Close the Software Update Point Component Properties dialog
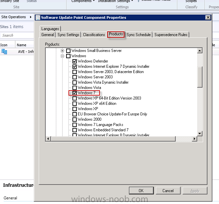Viewport: 219px width, 204px height. (x=208, y=18)
